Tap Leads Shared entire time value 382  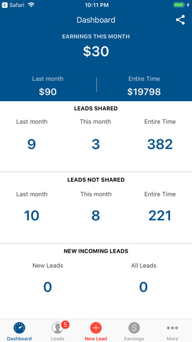pyautogui.click(x=160, y=144)
